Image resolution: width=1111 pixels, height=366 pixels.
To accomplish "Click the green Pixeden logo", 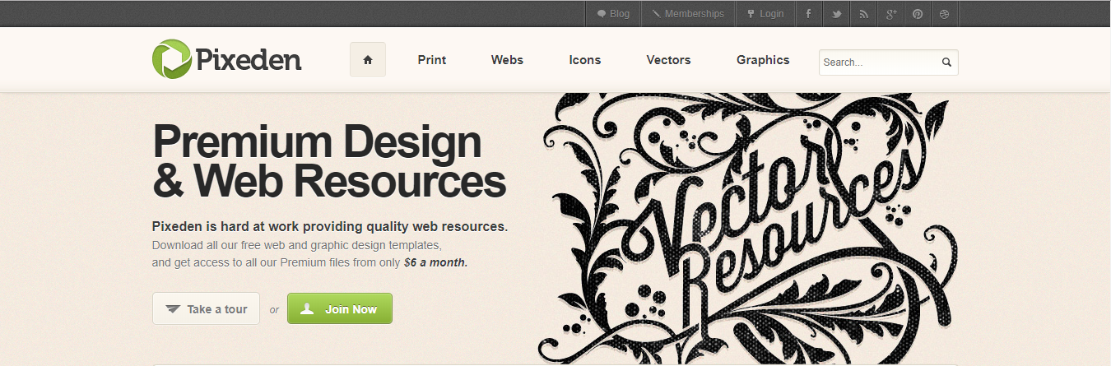I will pos(227,59).
